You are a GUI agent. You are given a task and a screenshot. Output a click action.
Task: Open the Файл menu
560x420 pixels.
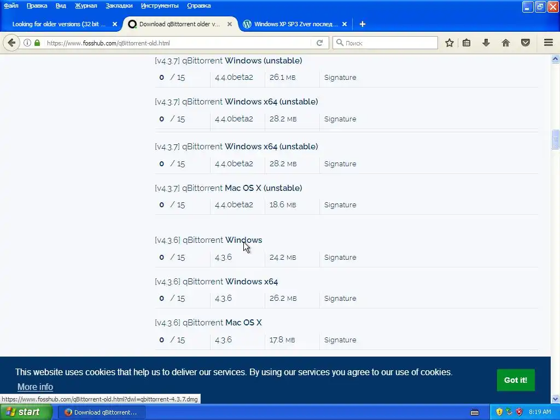pyautogui.click(x=11, y=5)
